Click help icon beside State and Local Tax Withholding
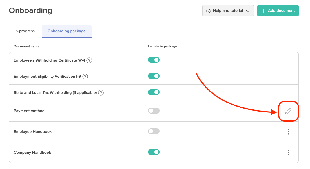Viewport: 310px width, 169px height. click(101, 93)
